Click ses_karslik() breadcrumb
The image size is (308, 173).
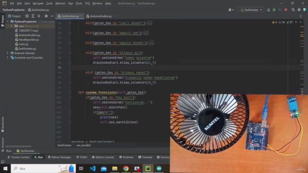click(x=83, y=145)
